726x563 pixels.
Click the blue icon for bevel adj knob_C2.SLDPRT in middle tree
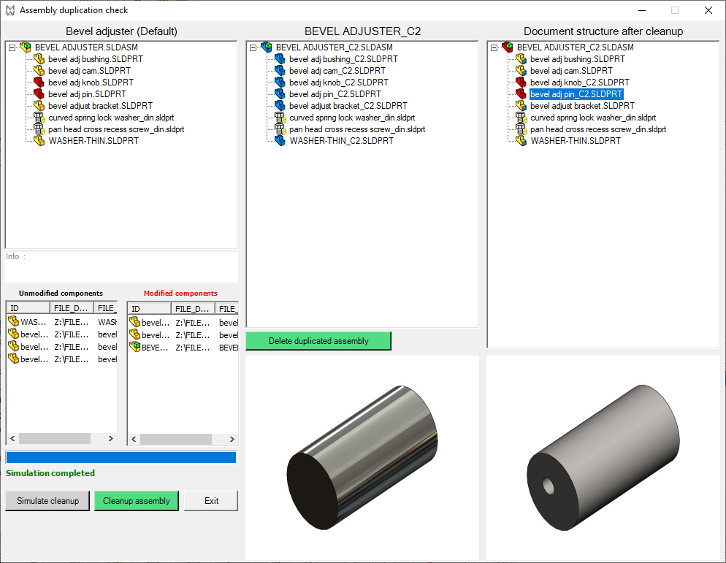(280, 83)
